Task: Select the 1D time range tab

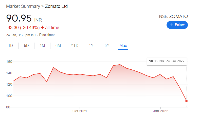Action: [11, 46]
